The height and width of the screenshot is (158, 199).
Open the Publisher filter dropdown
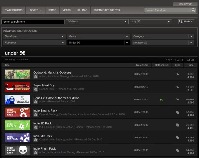(34, 43)
